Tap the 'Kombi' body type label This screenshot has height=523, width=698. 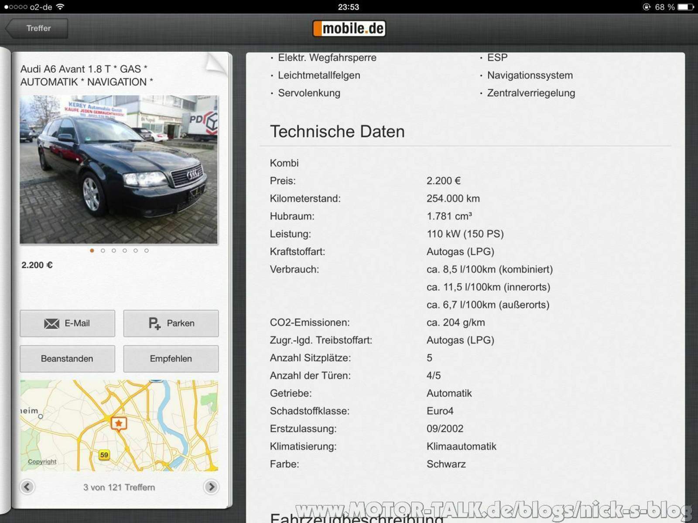tap(284, 163)
